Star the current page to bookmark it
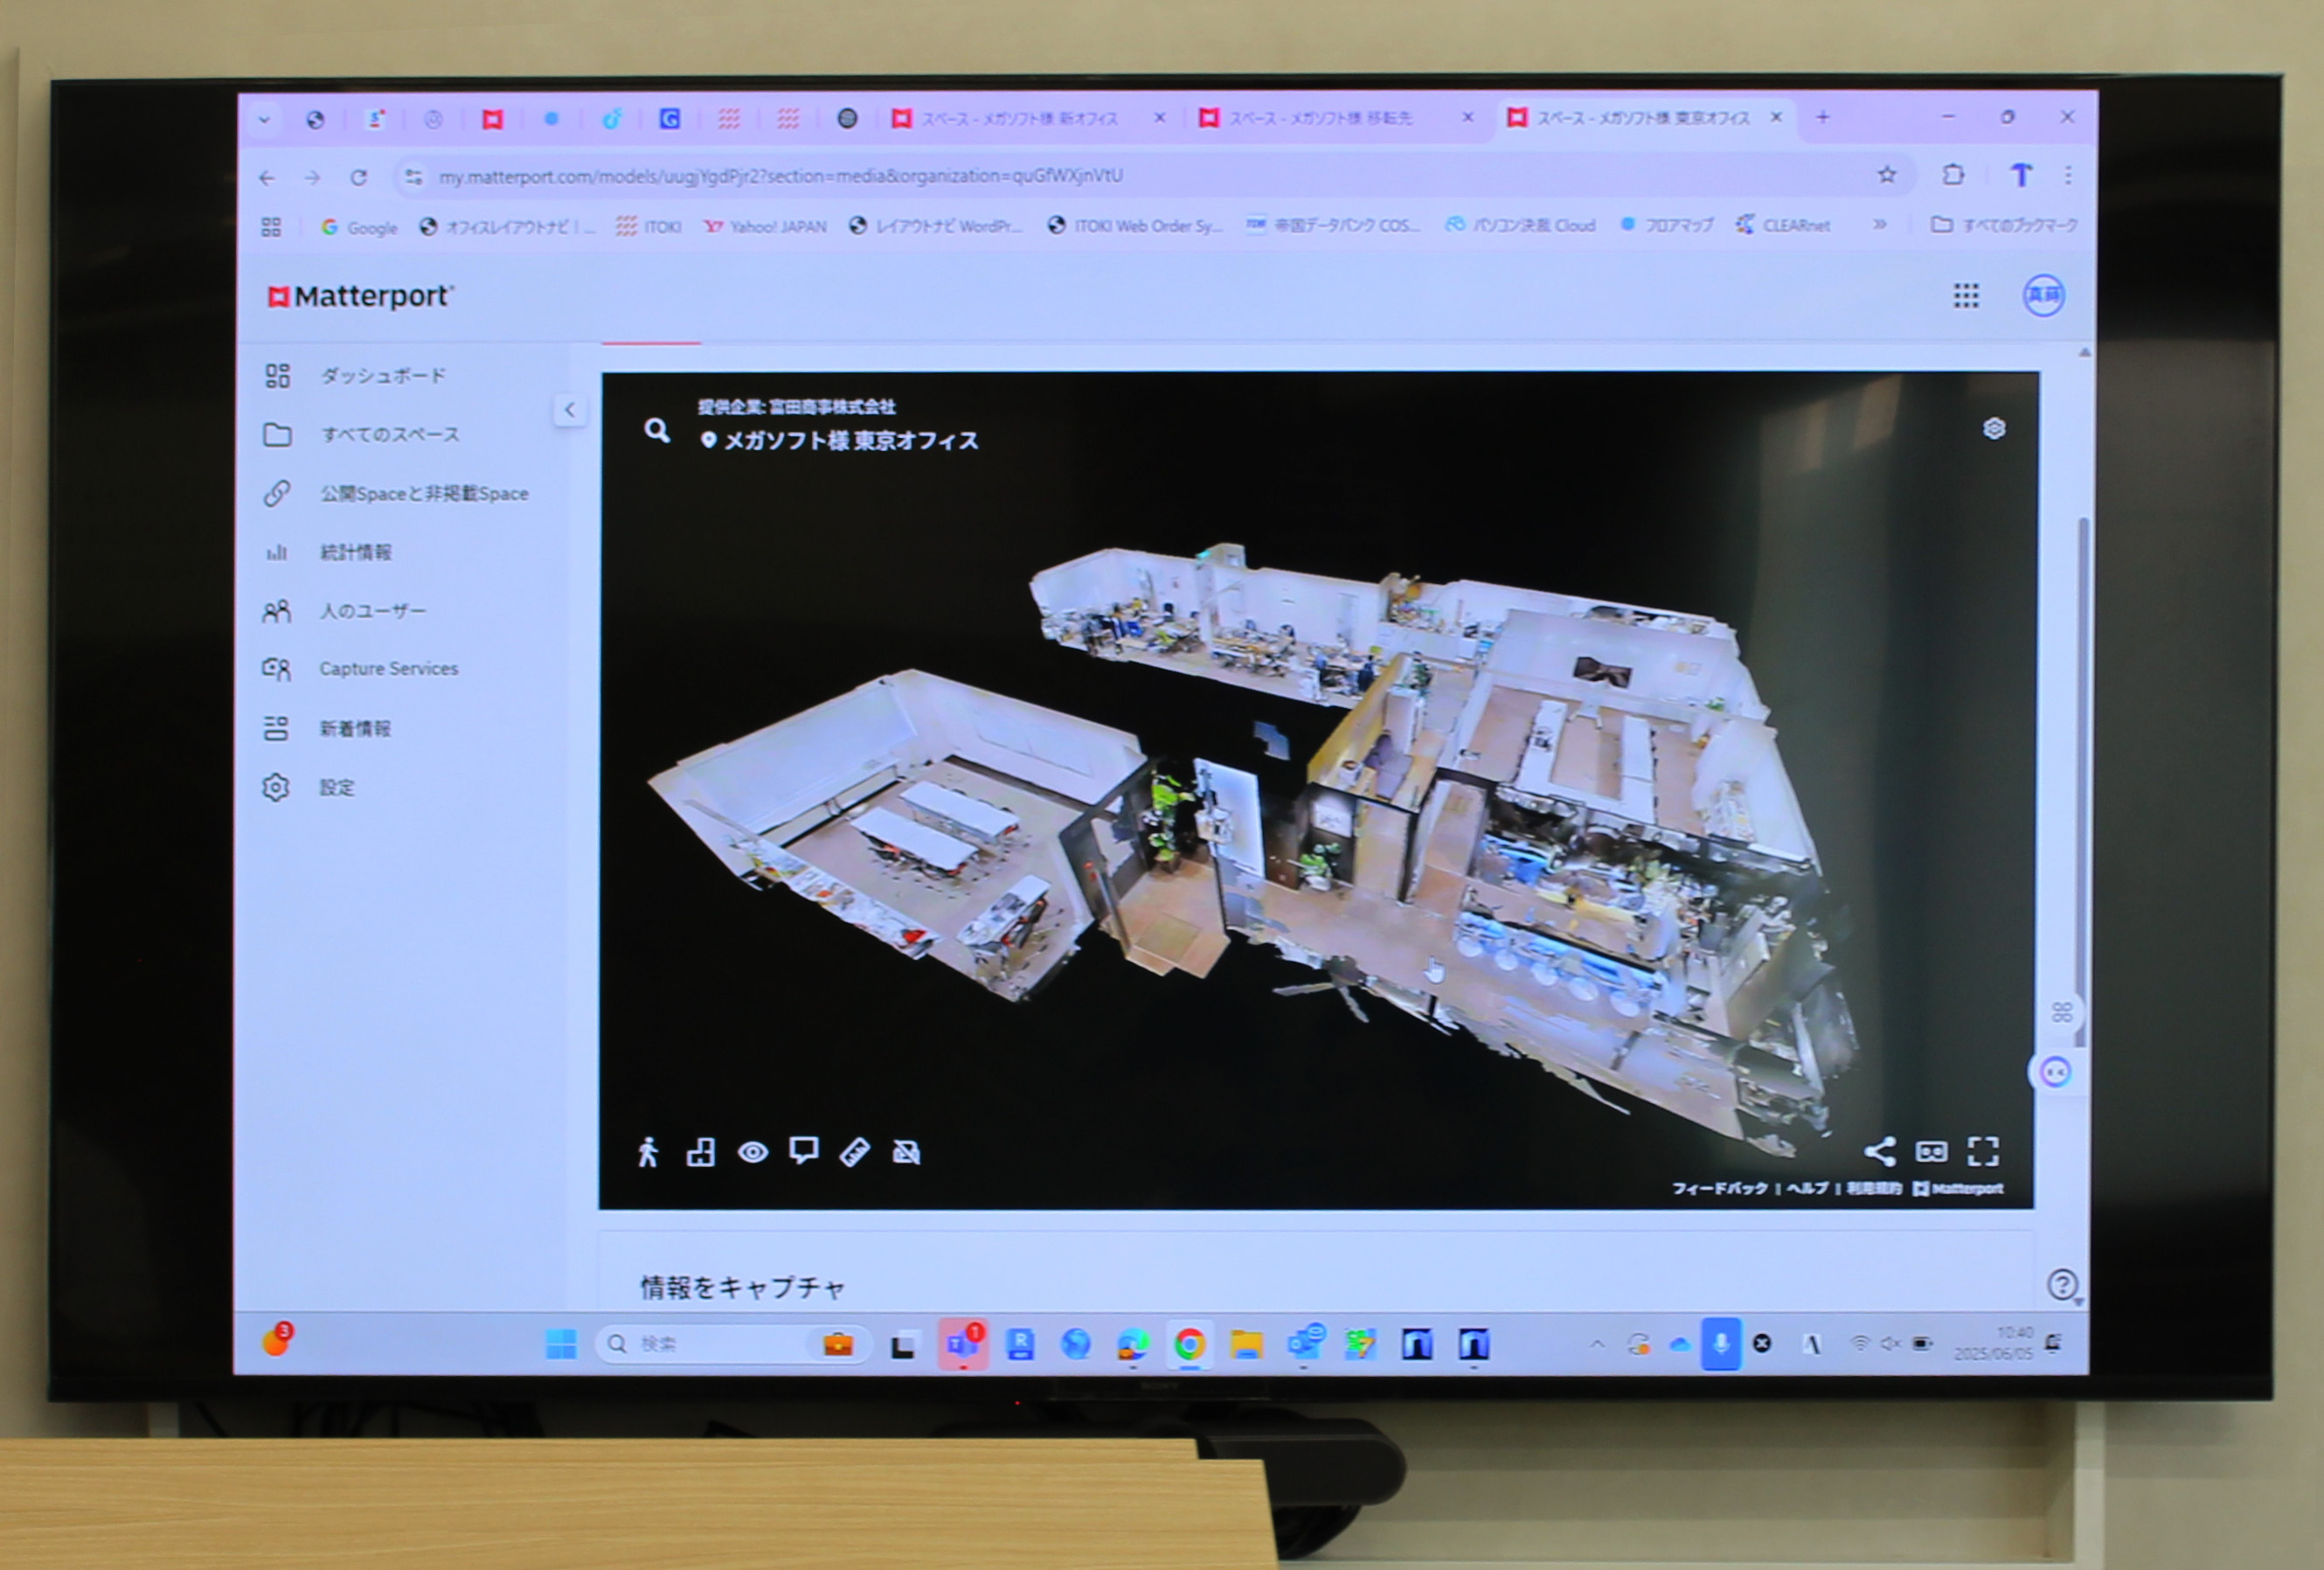Screen dimensions: 2324x1570 [1886, 175]
